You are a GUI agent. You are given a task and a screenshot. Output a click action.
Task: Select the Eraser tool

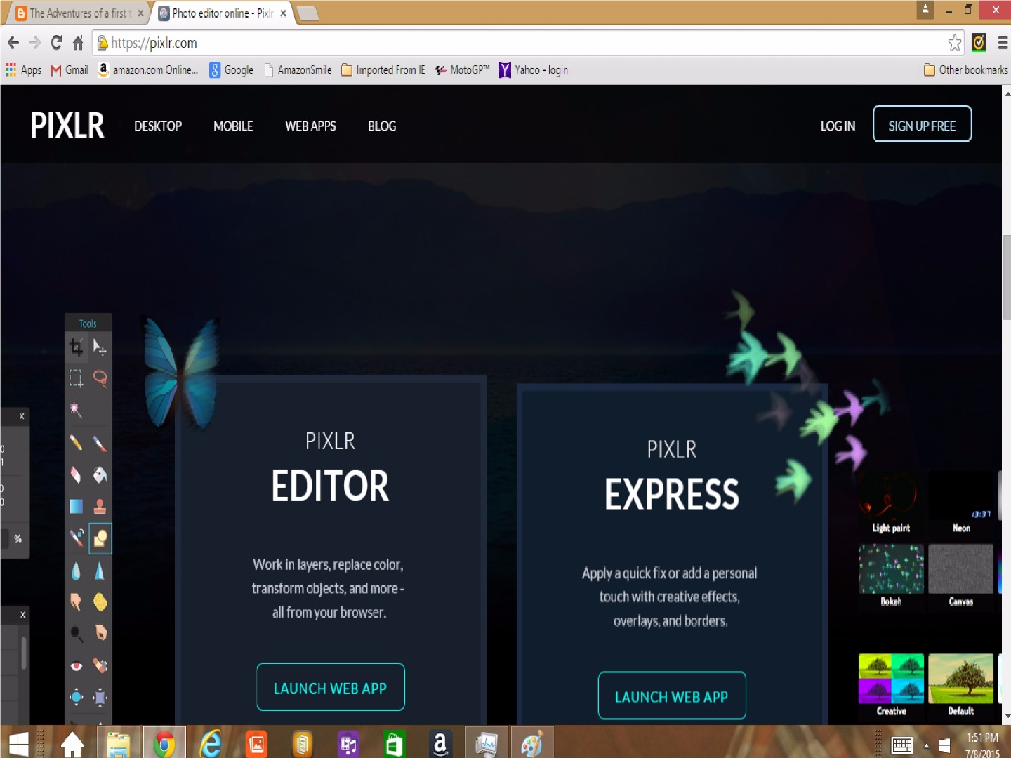pos(77,475)
